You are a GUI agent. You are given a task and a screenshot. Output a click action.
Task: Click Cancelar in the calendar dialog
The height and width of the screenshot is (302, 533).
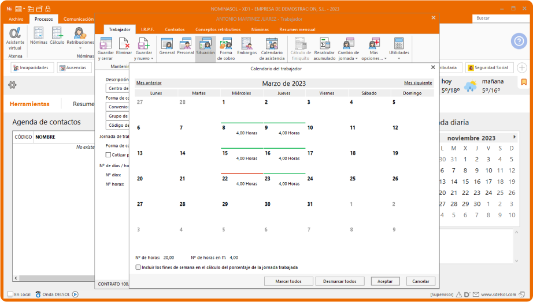420,281
